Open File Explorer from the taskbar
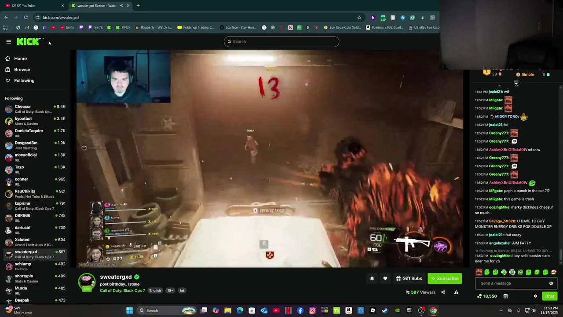Viewport: 563px width, 317px height. point(228,310)
